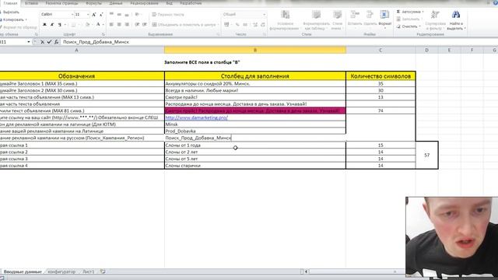498x280 pixels.
Task: Cancel the entry with the formula bar X
Action: pos(42,42)
